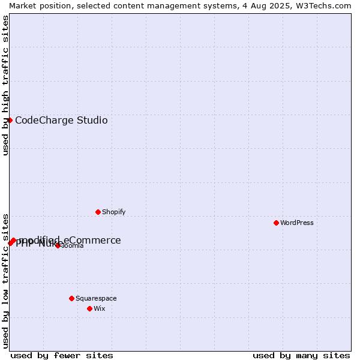
Task: Click the Wix red diamond marker
Action: (x=90, y=308)
